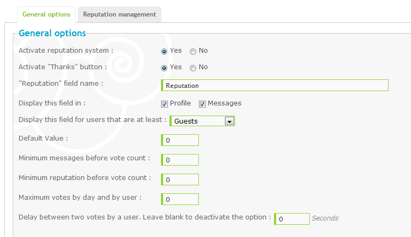Screen dimensions: 411x237
Task: Click the Yes label for reputation system
Action: (x=175, y=51)
